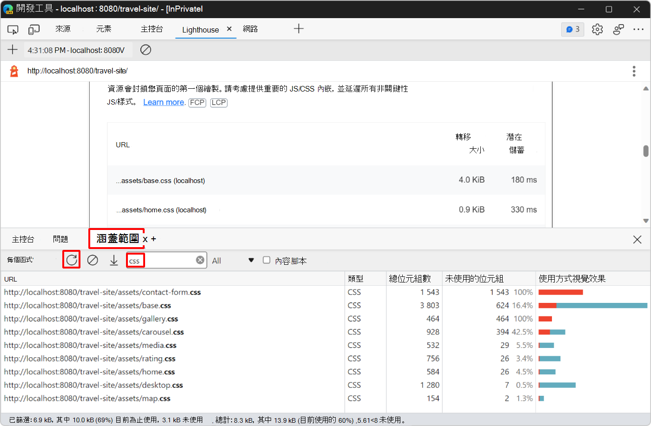Open the base.css coverage entry

87,305
